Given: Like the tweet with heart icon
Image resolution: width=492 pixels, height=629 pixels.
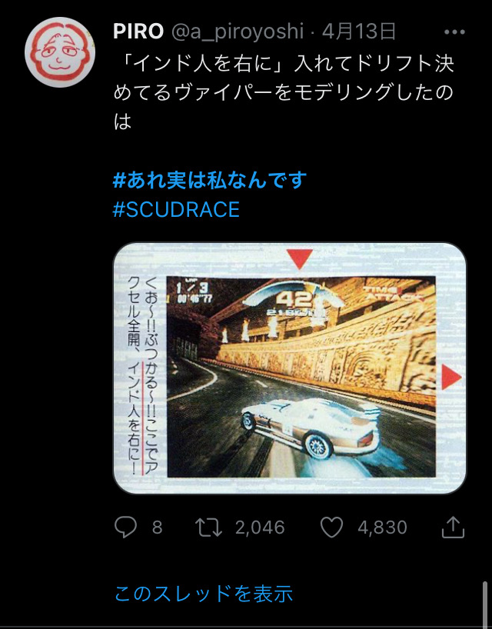Looking at the screenshot, I should (331, 527).
